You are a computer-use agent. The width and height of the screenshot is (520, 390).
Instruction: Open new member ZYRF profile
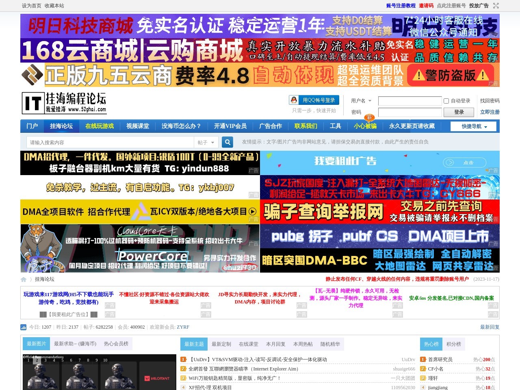(183, 327)
